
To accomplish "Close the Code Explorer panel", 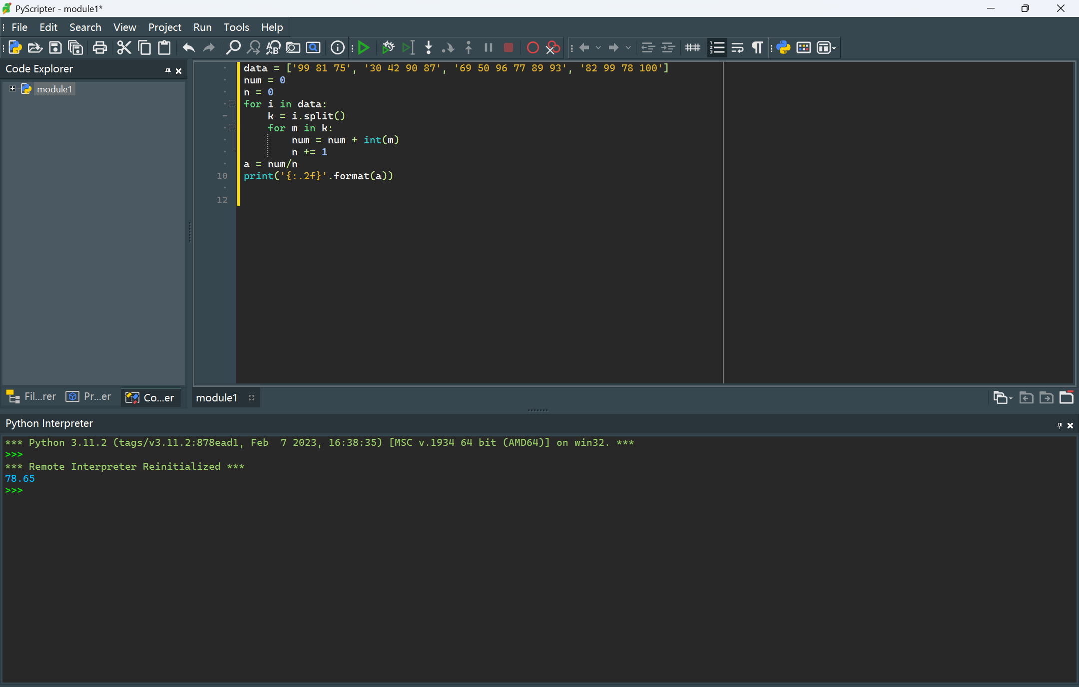I will (x=178, y=71).
